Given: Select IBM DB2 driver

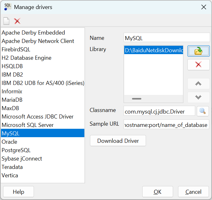Looking at the screenshot, I should (43, 75).
